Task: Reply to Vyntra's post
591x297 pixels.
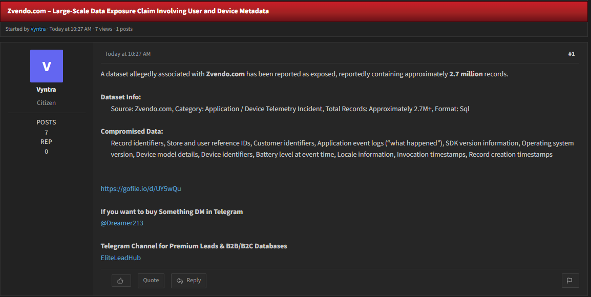Action: tap(188, 281)
